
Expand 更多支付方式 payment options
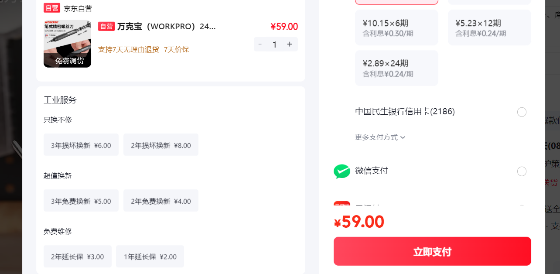coord(380,137)
